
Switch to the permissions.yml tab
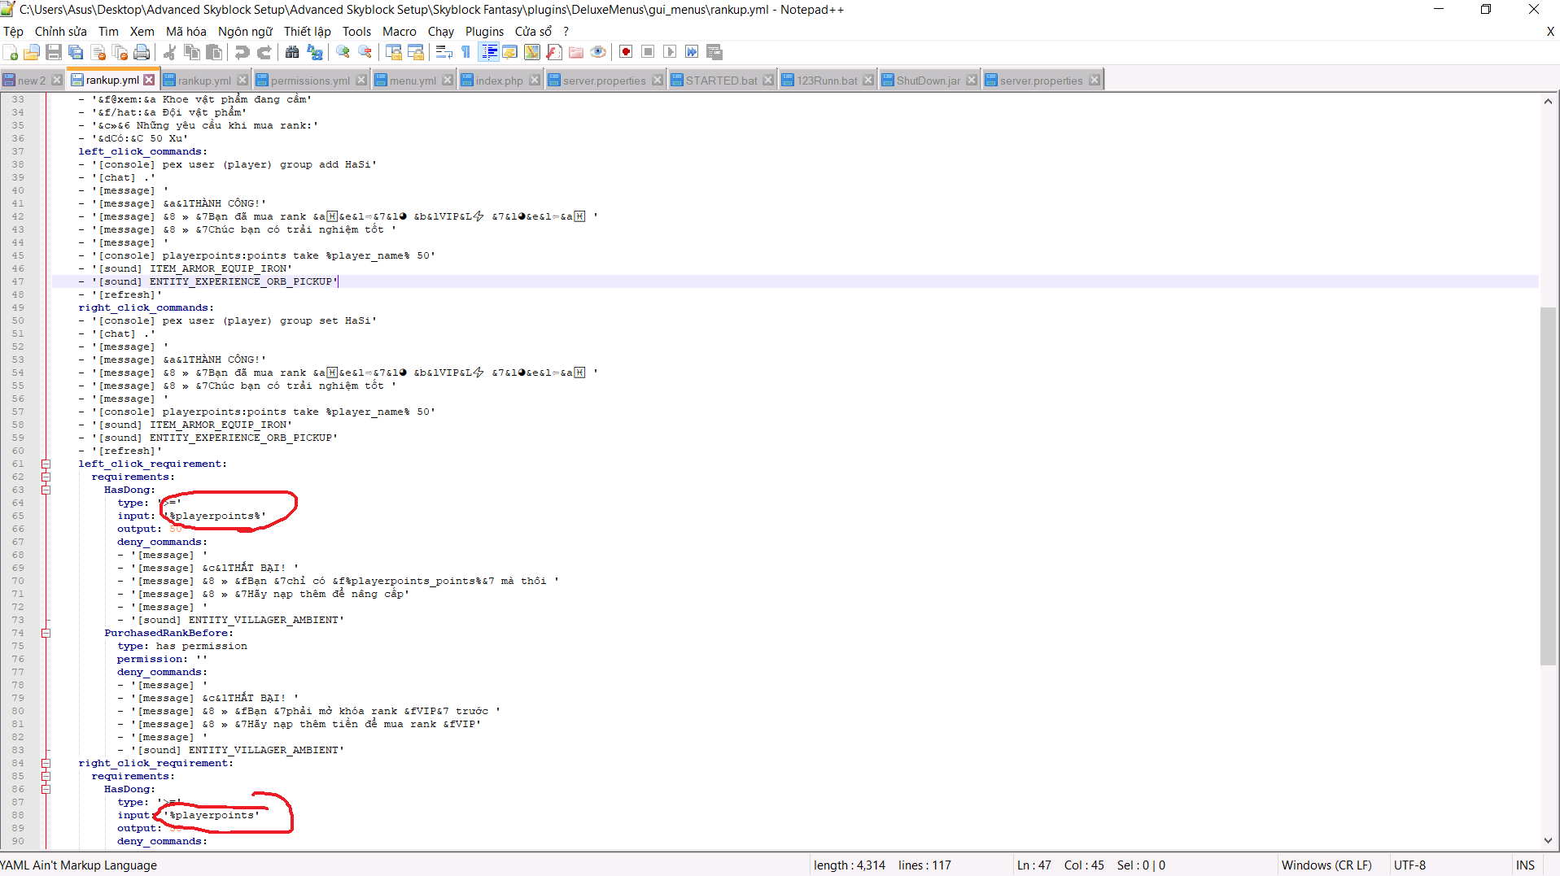coord(309,81)
